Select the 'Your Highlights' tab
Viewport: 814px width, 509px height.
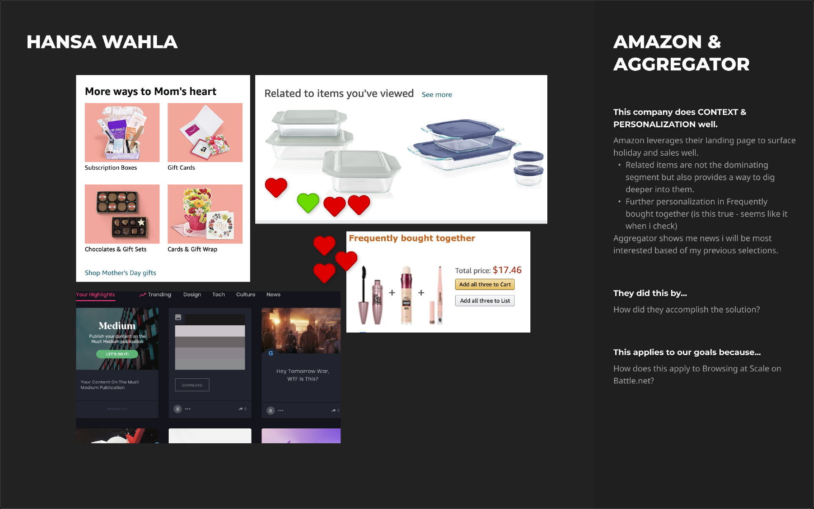95,295
